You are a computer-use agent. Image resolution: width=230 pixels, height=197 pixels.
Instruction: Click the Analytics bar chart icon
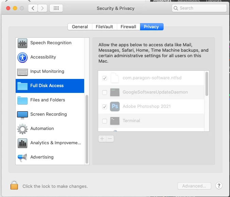coord(22,143)
